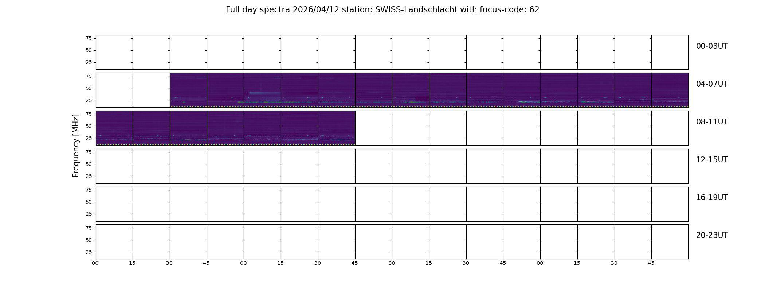Click the "75" tick label of the 00-03UT row
Screen dimensions: 765x291
point(89,38)
